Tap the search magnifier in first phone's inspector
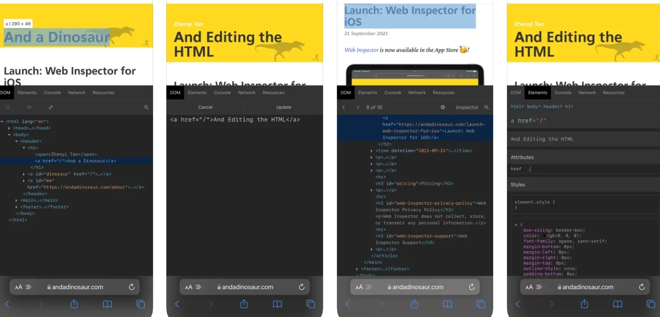The height and width of the screenshot is (317, 660). (x=146, y=107)
